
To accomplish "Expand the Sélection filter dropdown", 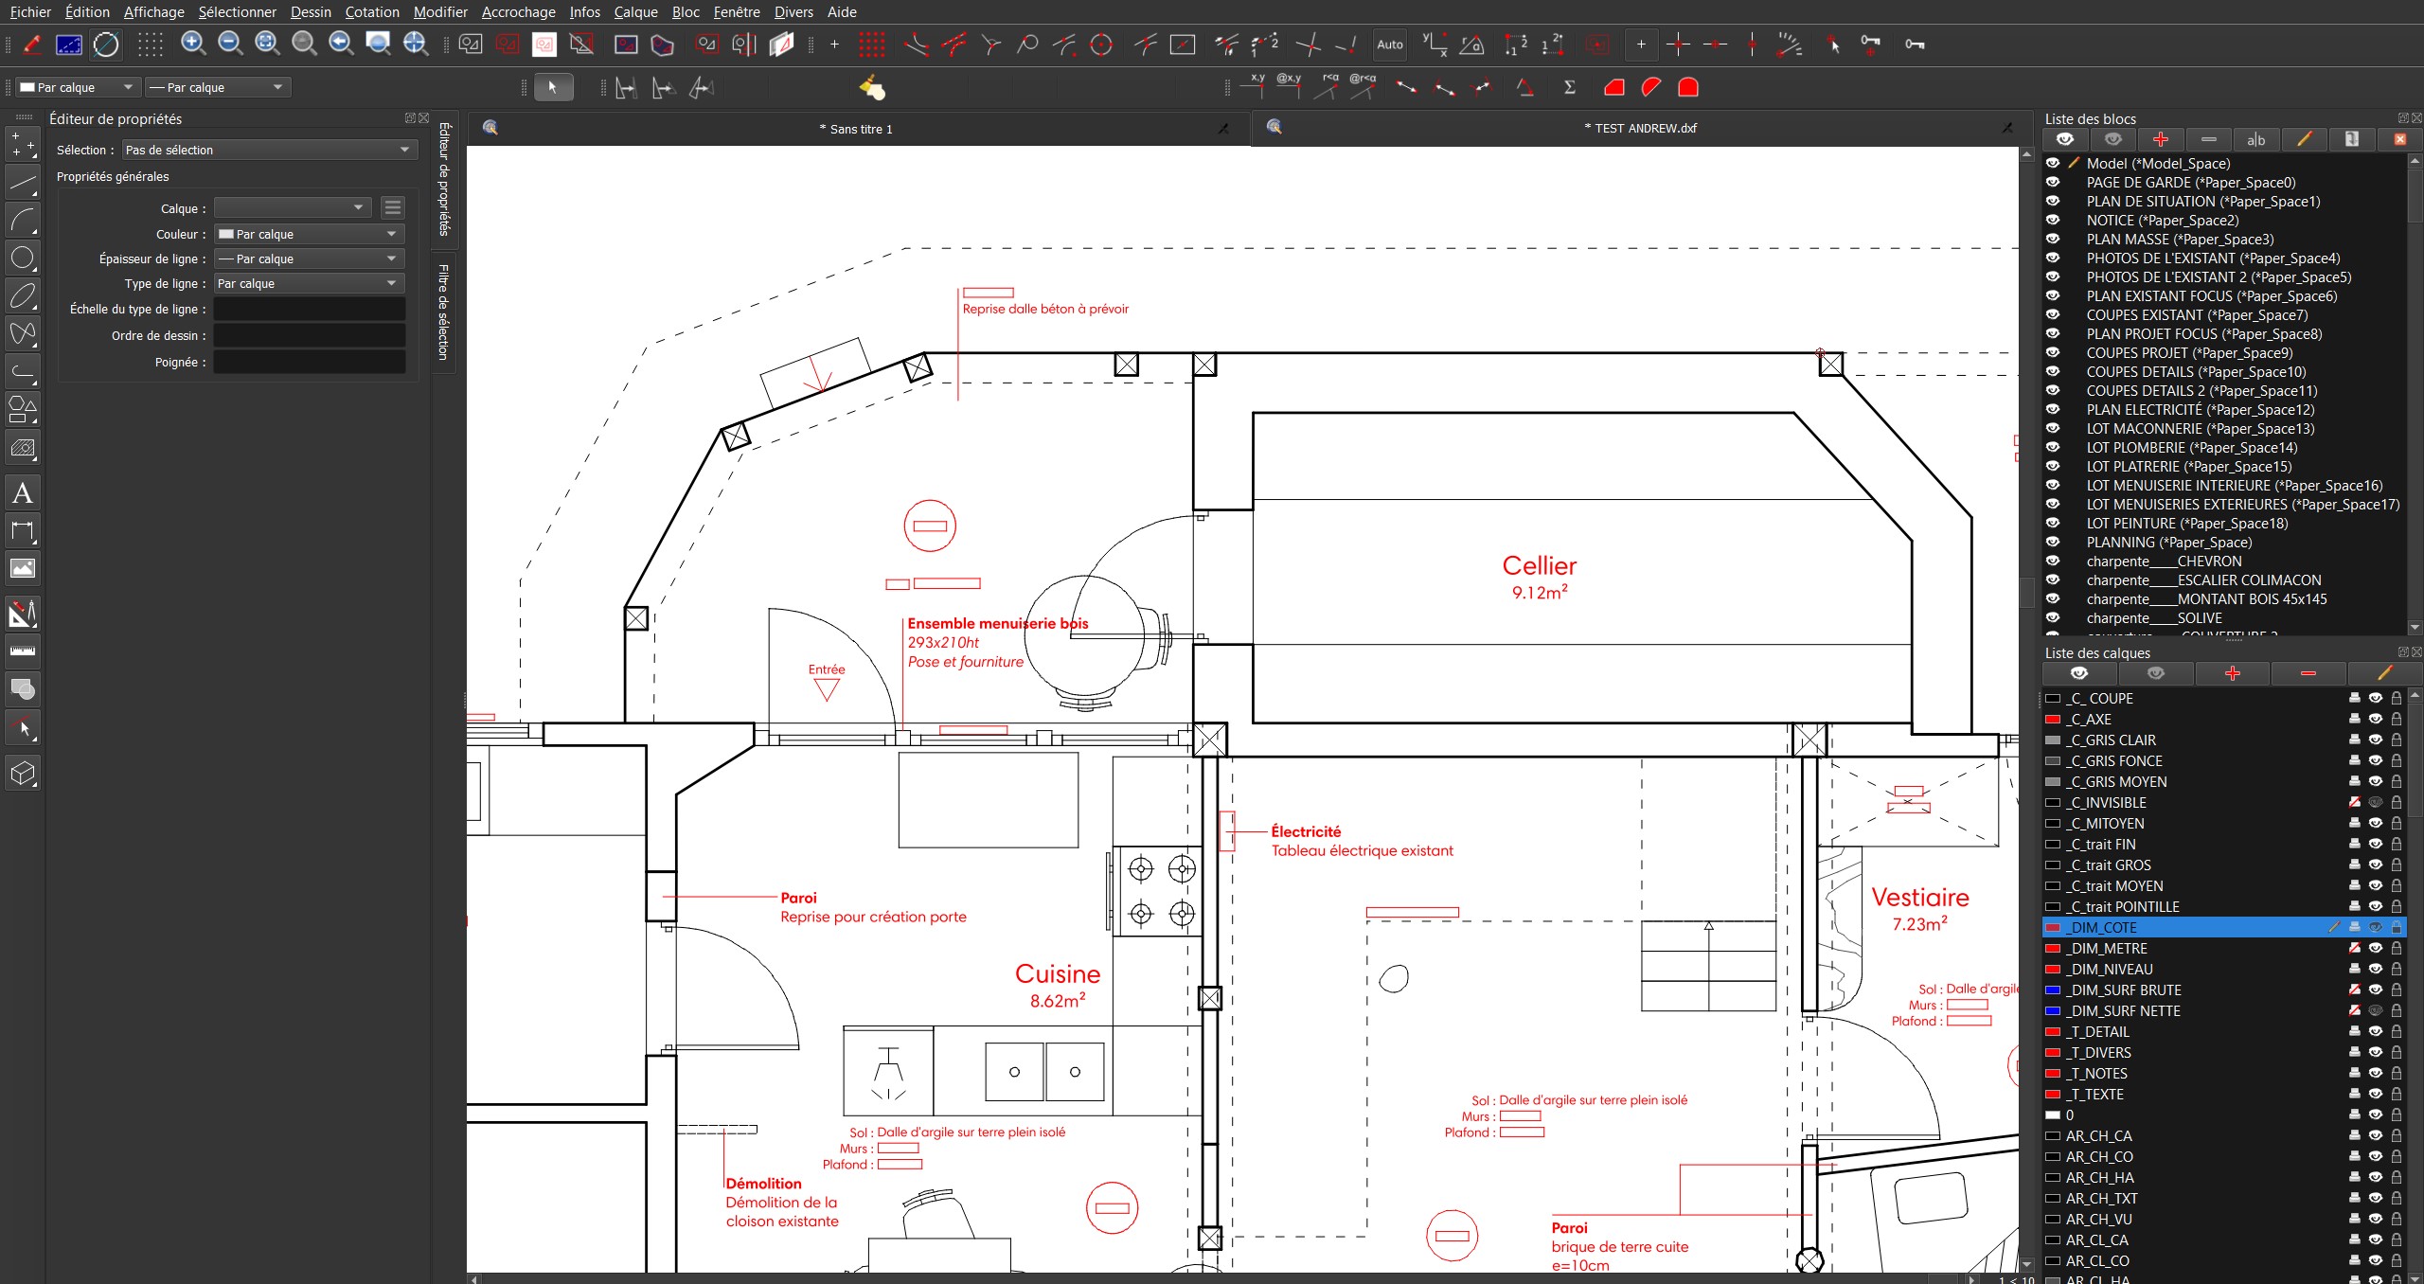I will click(x=270, y=150).
